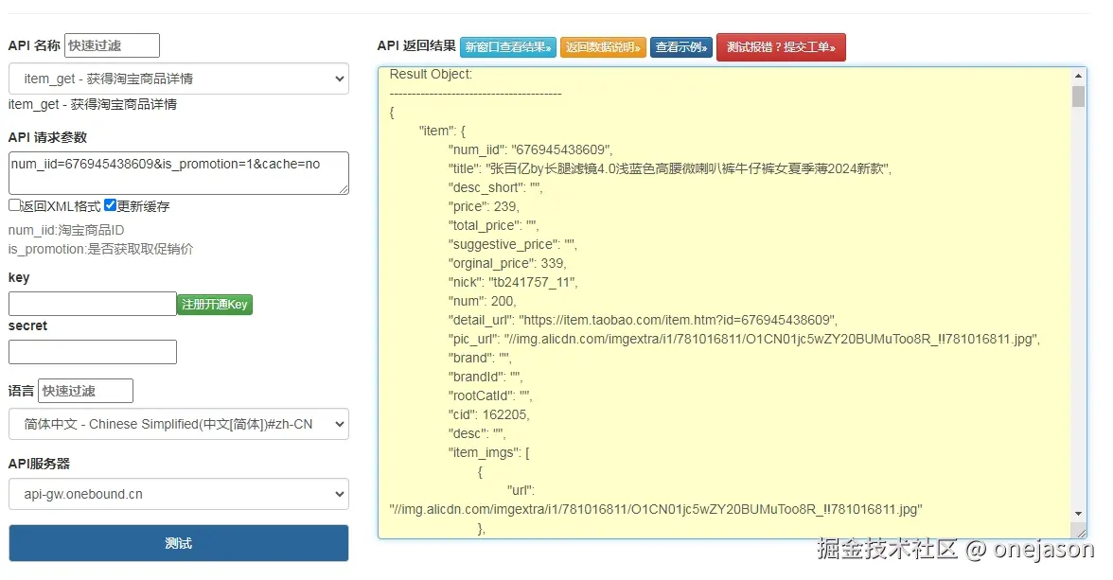Click the request params textarea resize handle
The height and width of the screenshot is (580, 1113).
coord(343,189)
